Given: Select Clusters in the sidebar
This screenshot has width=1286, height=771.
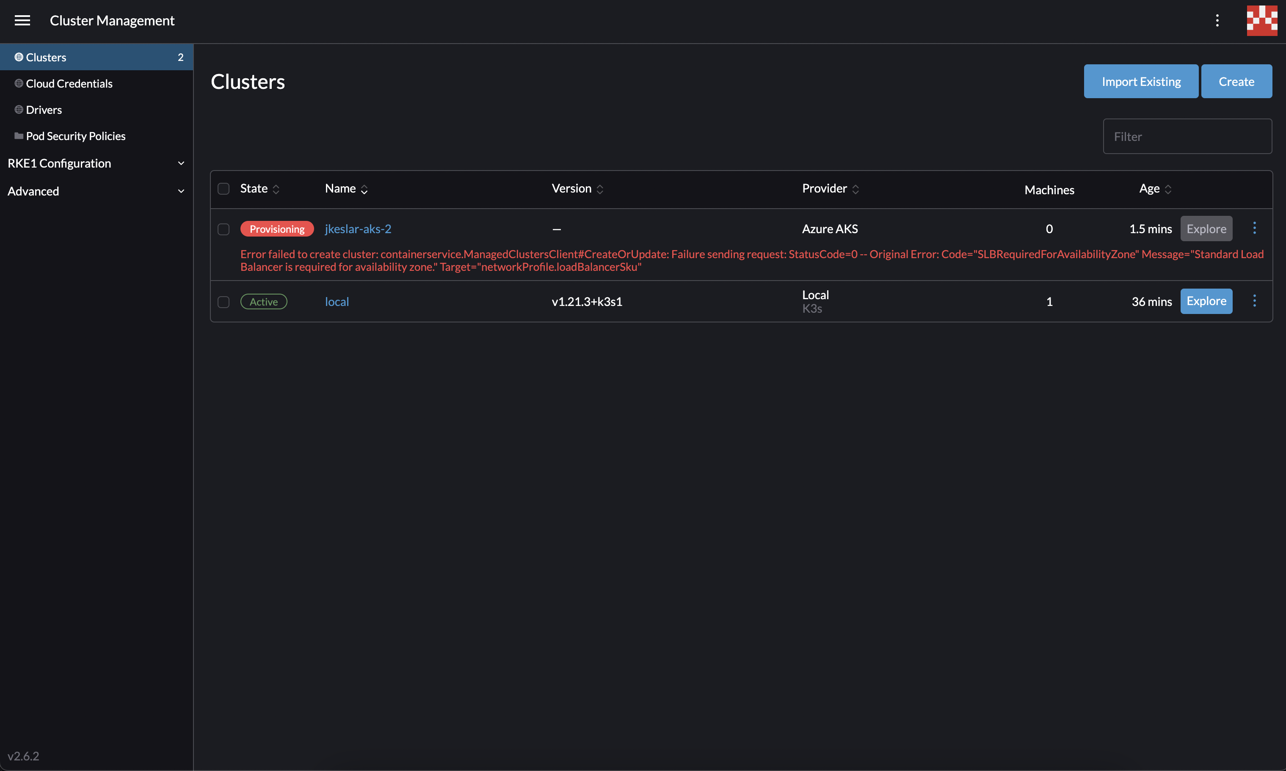Looking at the screenshot, I should pyautogui.click(x=46, y=57).
